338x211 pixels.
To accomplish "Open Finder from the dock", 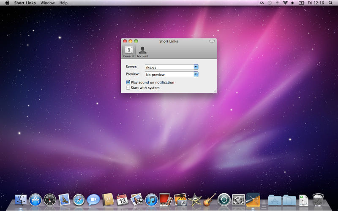I will tap(21, 200).
